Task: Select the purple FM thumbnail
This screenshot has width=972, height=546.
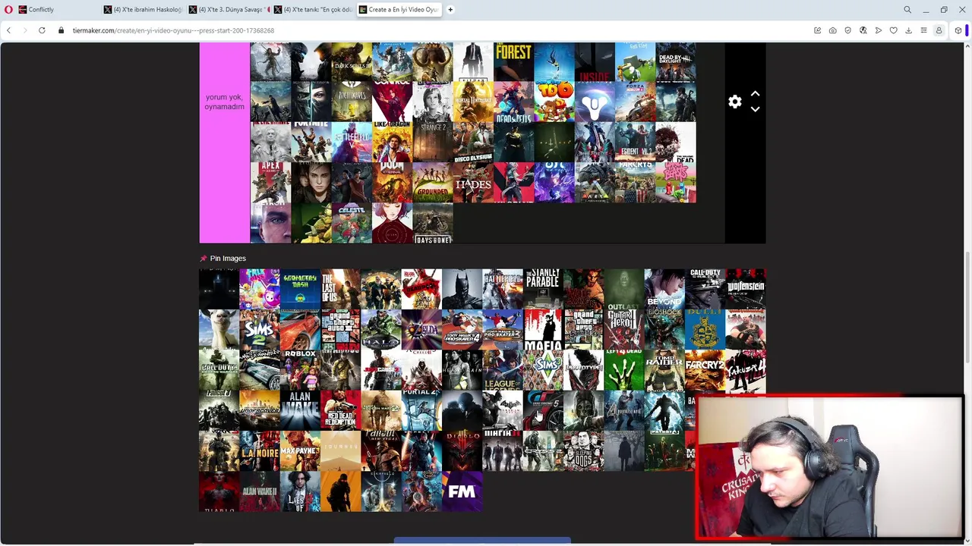Action: tap(462, 491)
